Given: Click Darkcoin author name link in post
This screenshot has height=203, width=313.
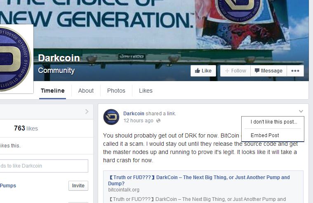Looking at the screenshot, I should tap(134, 114).
